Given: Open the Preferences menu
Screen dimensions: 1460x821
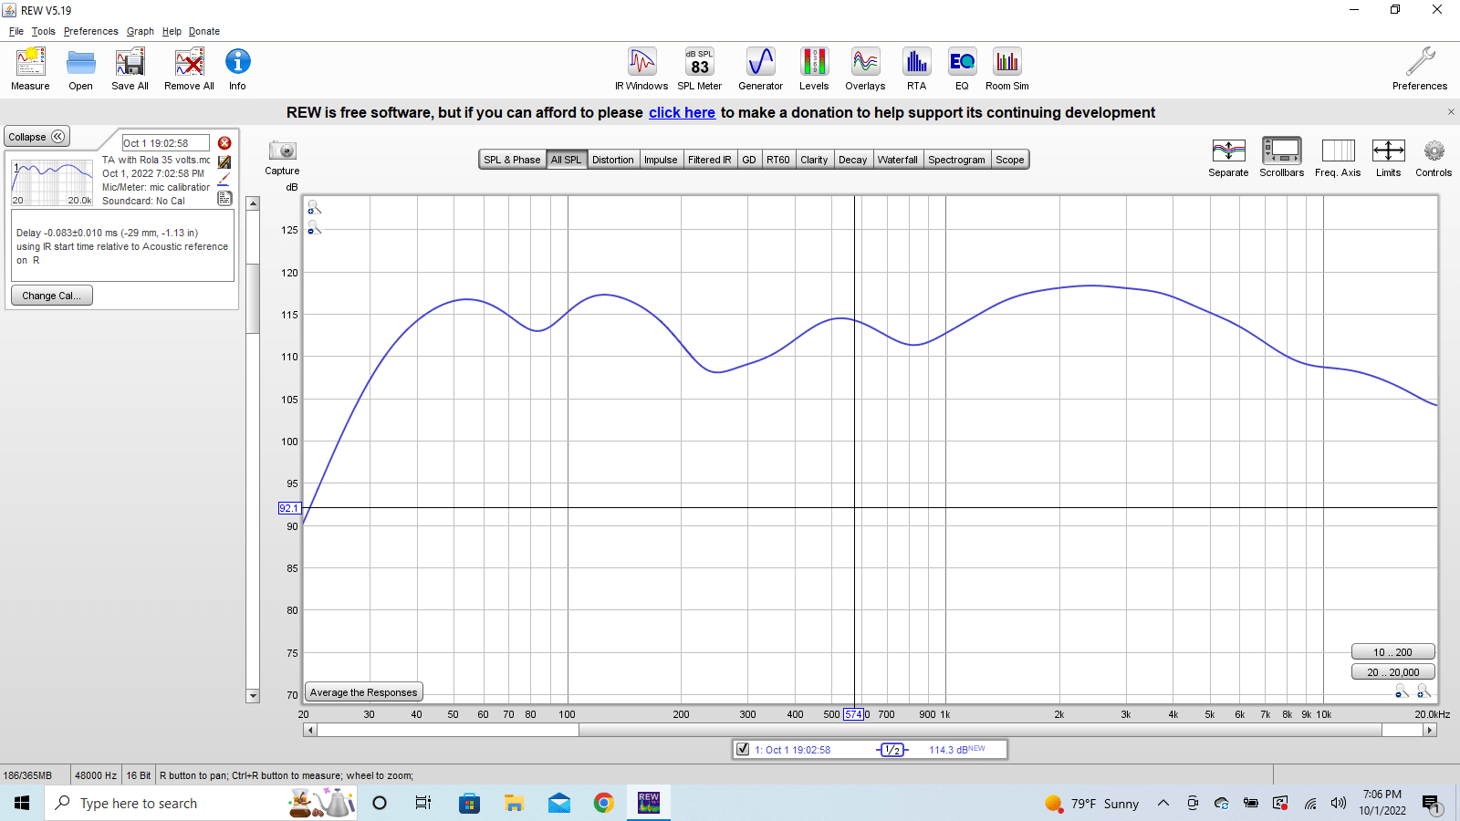Looking at the screenshot, I should click(90, 31).
